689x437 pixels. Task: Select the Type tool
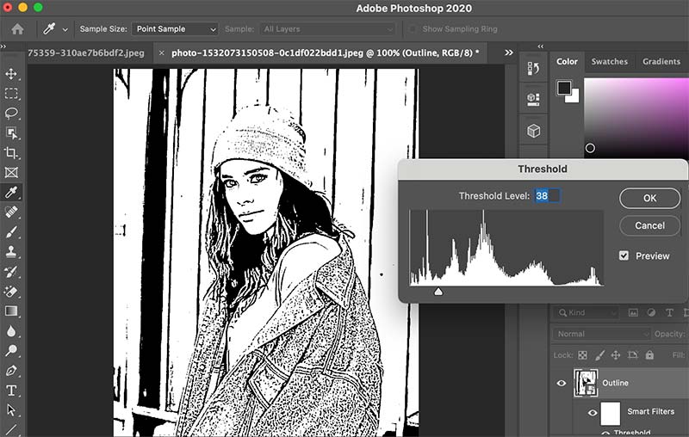[x=11, y=391]
